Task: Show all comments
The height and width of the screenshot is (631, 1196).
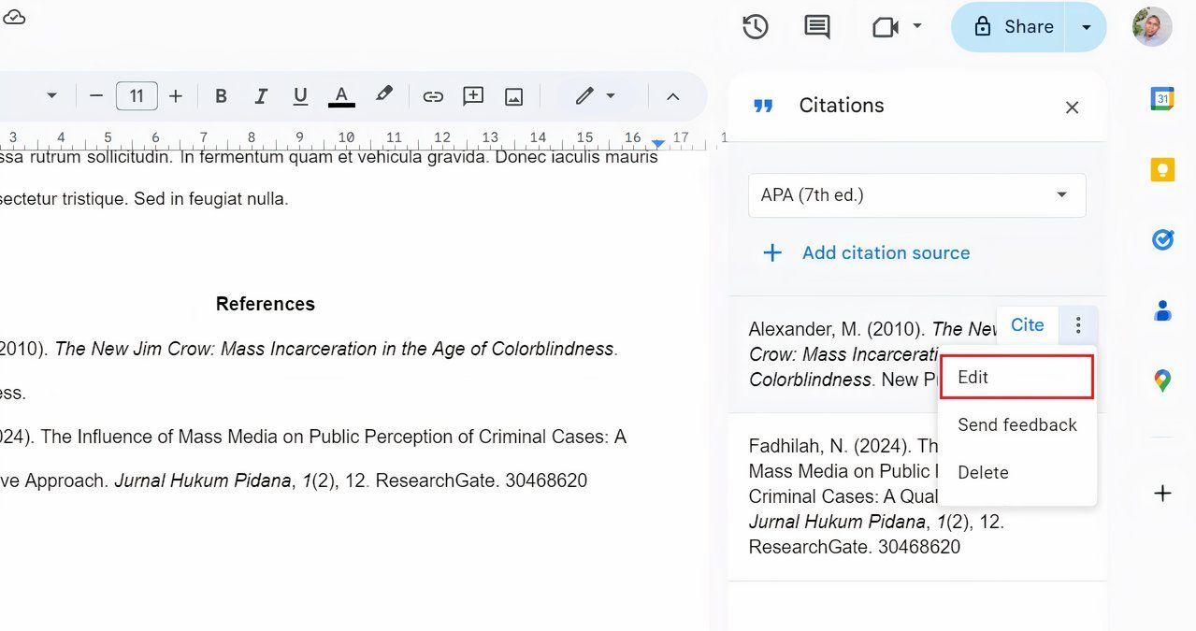Action: point(815,26)
